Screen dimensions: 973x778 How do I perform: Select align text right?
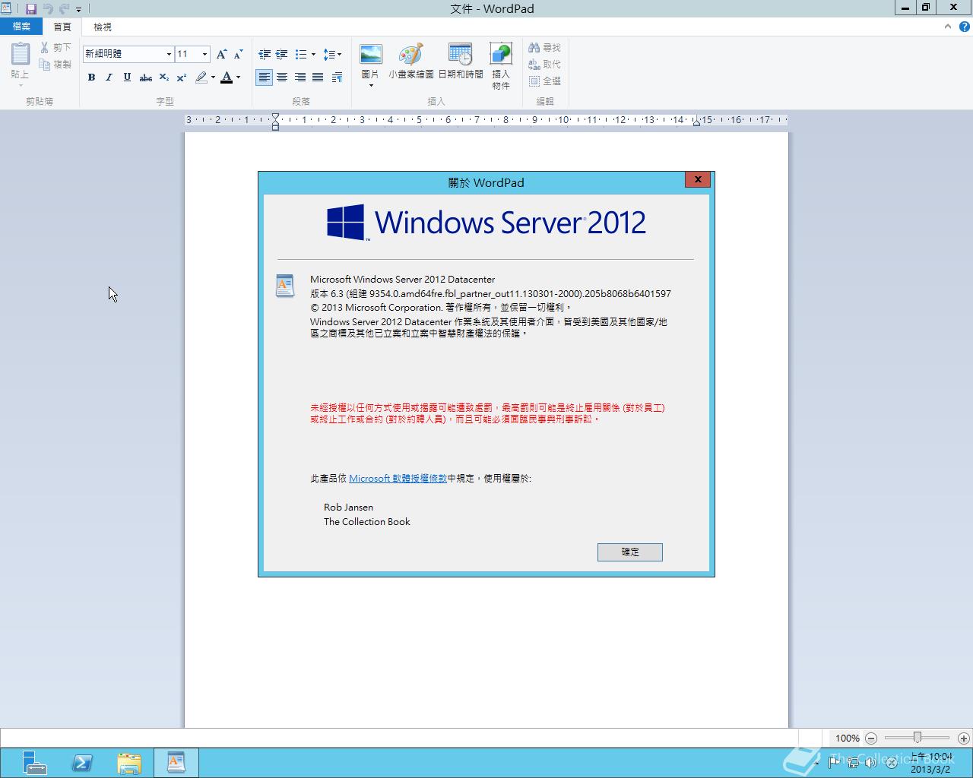[300, 77]
